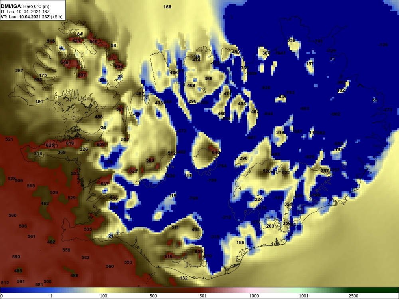399x299 pixels.
Task: Click the negative value '-844'
Action: click(269, 114)
